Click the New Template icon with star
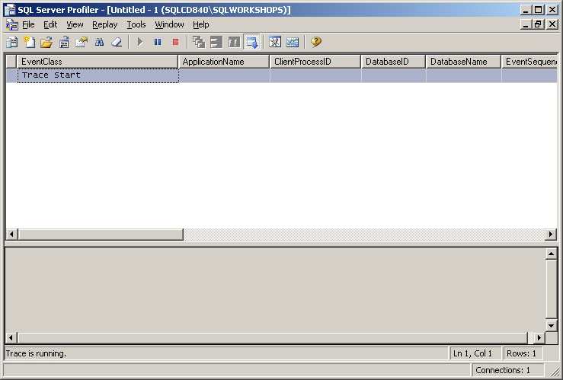 (29, 43)
